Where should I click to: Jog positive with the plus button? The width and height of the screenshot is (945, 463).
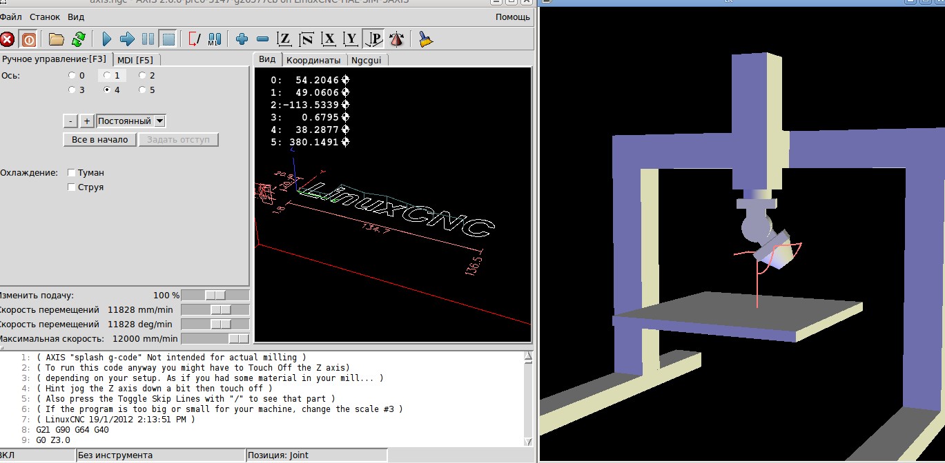87,121
